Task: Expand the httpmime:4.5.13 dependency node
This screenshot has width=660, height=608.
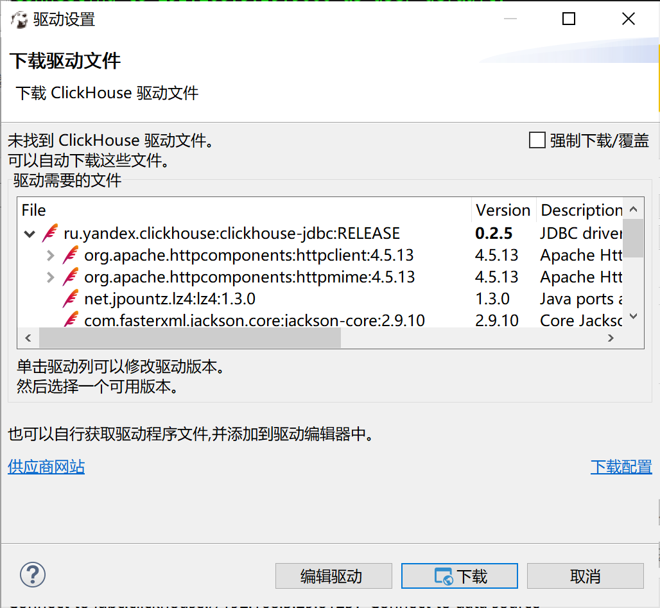Action: tap(50, 277)
